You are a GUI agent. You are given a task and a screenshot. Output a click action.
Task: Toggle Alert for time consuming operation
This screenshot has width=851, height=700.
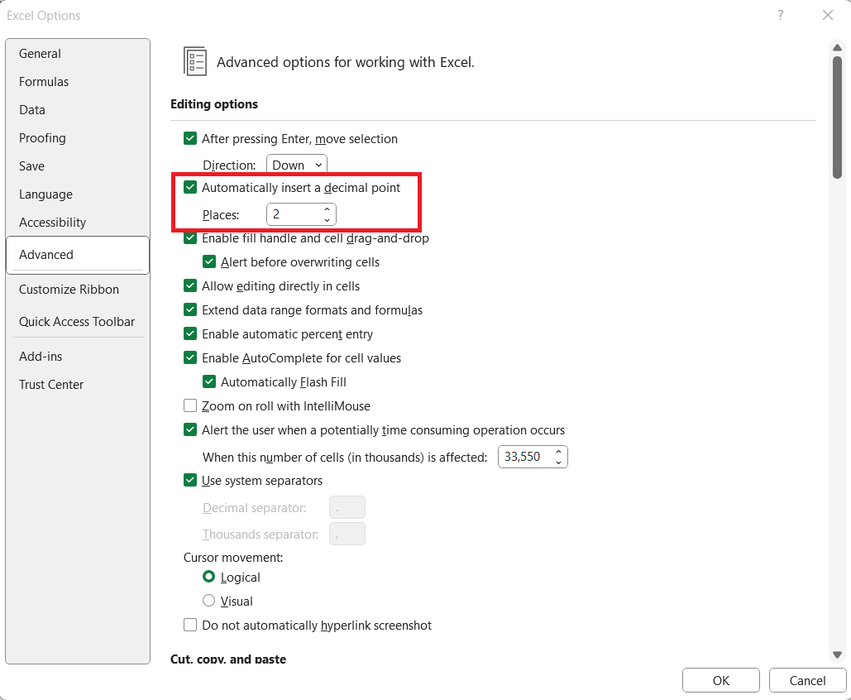pyautogui.click(x=190, y=429)
